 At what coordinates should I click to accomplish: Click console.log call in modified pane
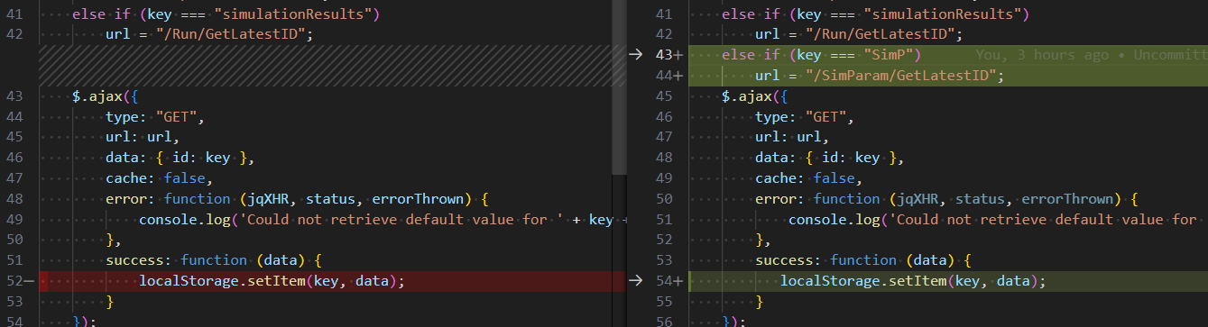[993, 220]
